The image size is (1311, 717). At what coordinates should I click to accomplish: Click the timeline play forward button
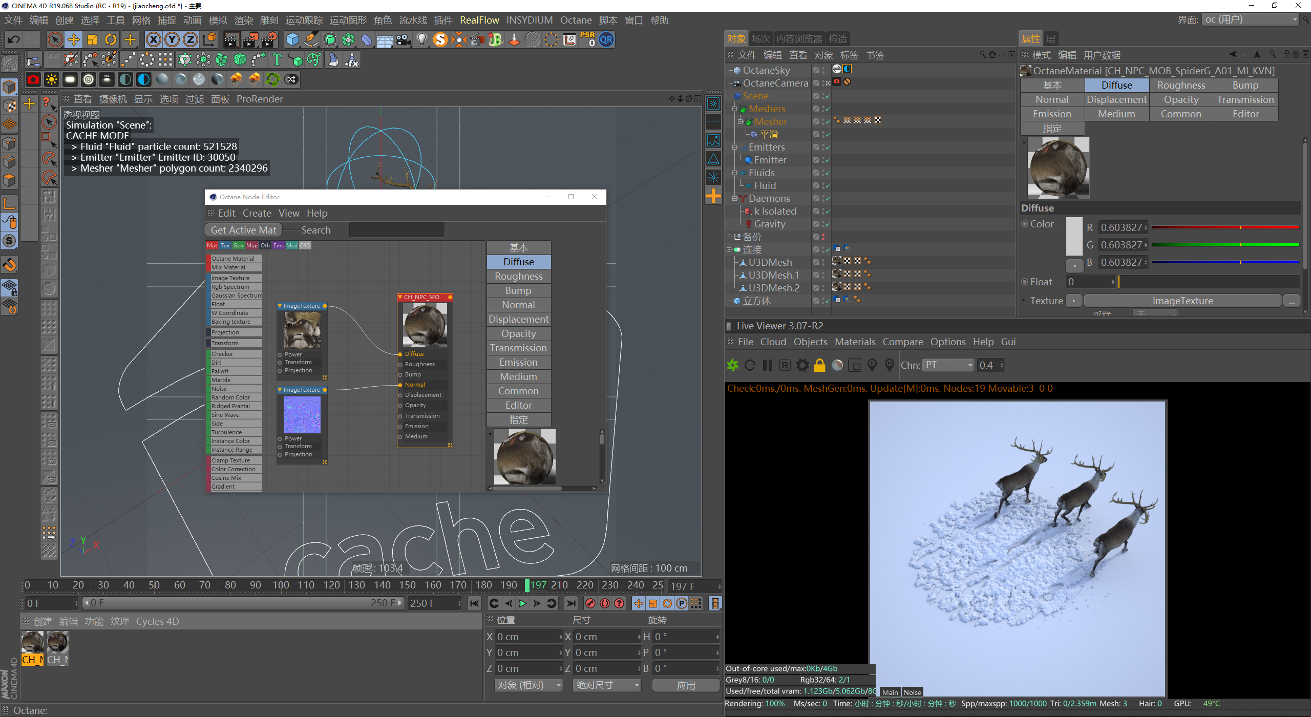click(522, 603)
